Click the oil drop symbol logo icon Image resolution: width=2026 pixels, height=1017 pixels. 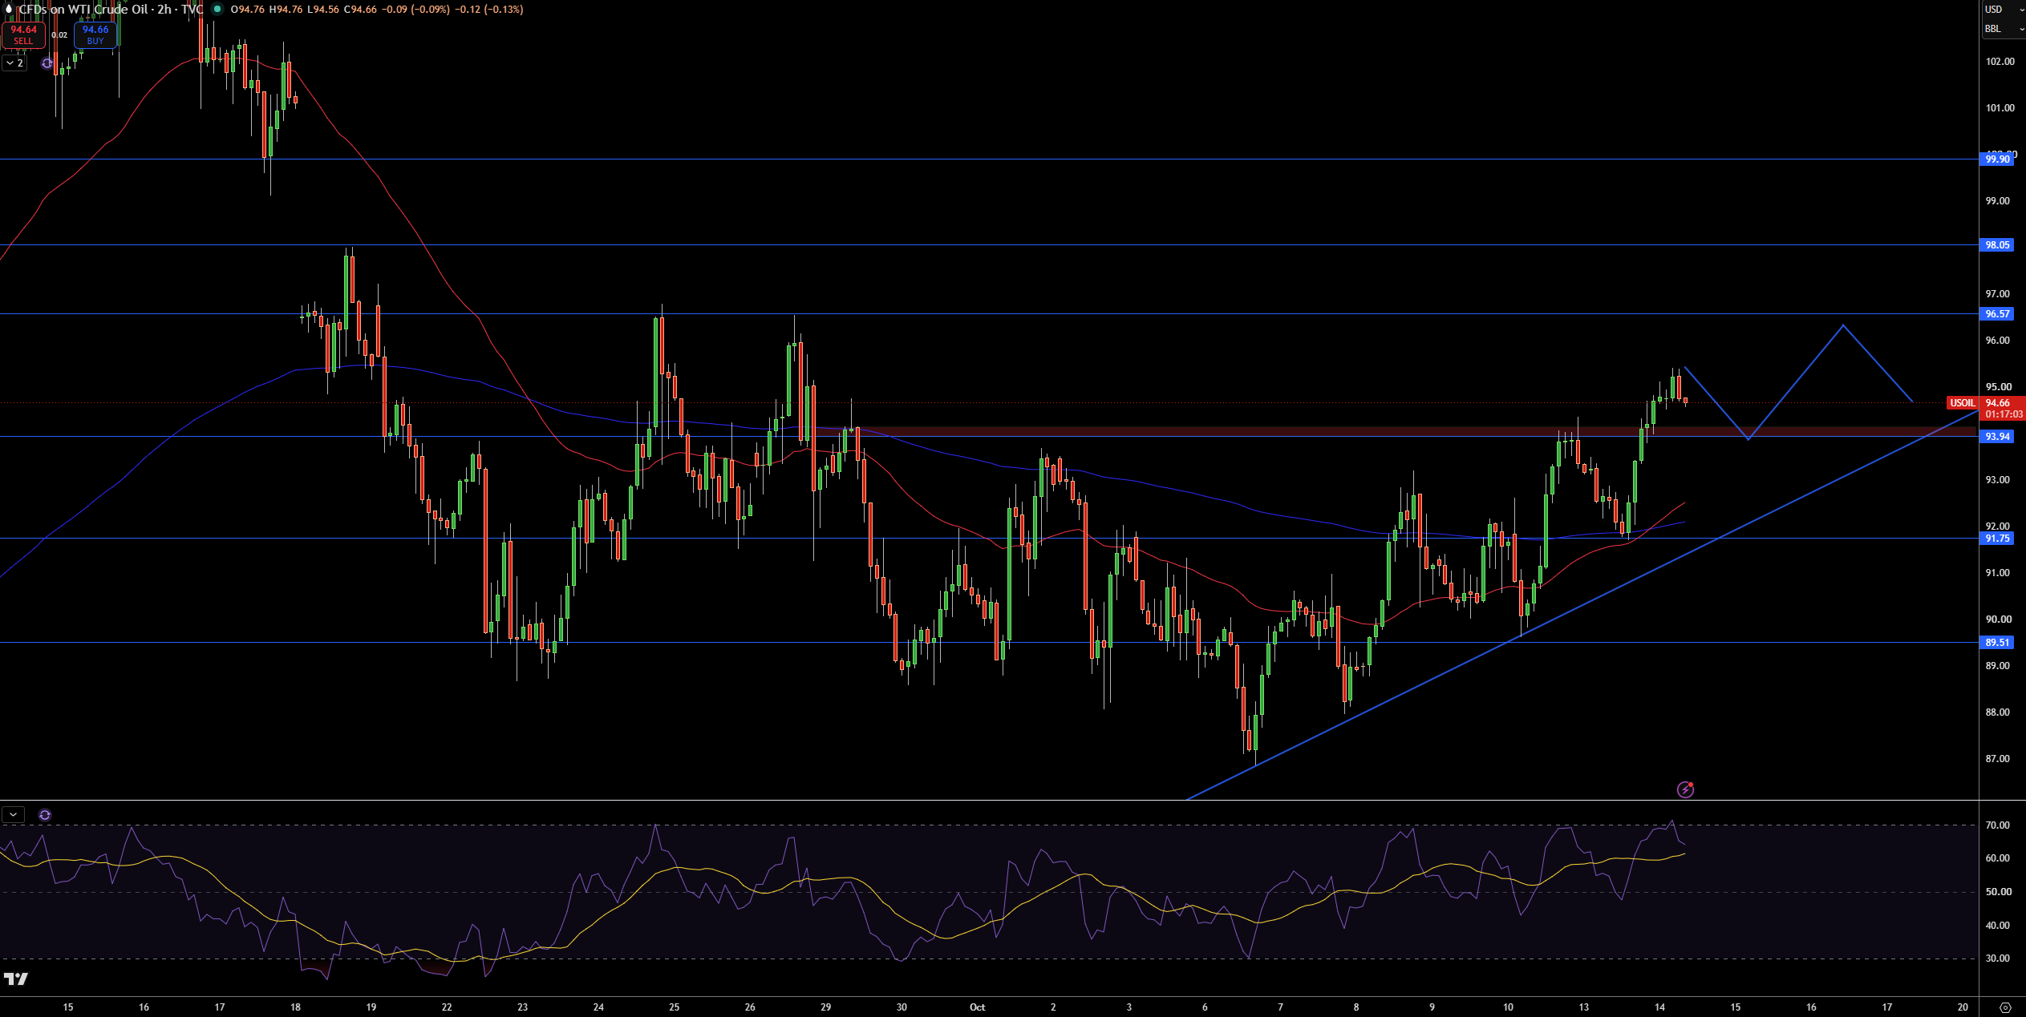[x=9, y=9]
